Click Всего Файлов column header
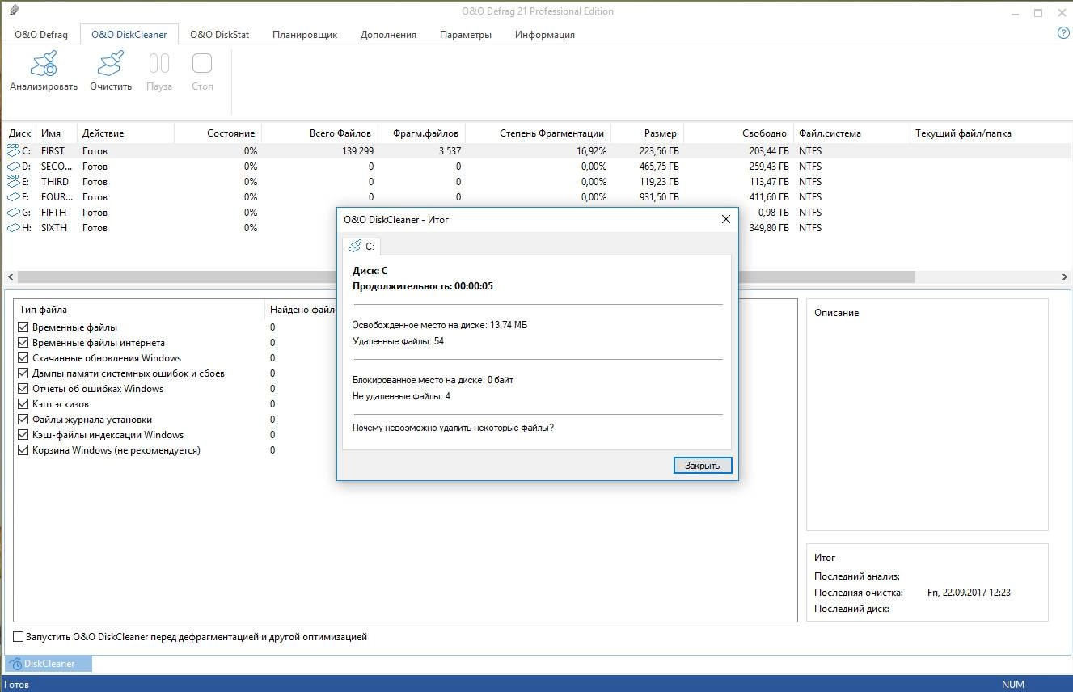Image resolution: width=1073 pixels, height=692 pixels. coord(319,133)
